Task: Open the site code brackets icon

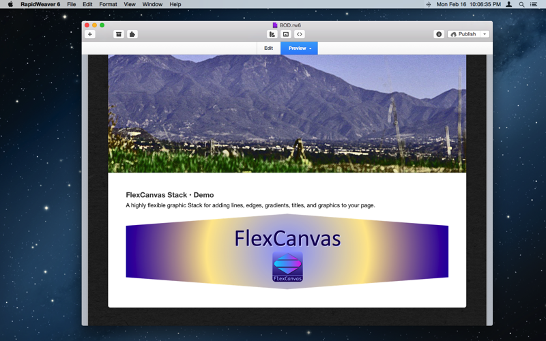Action: [300, 34]
